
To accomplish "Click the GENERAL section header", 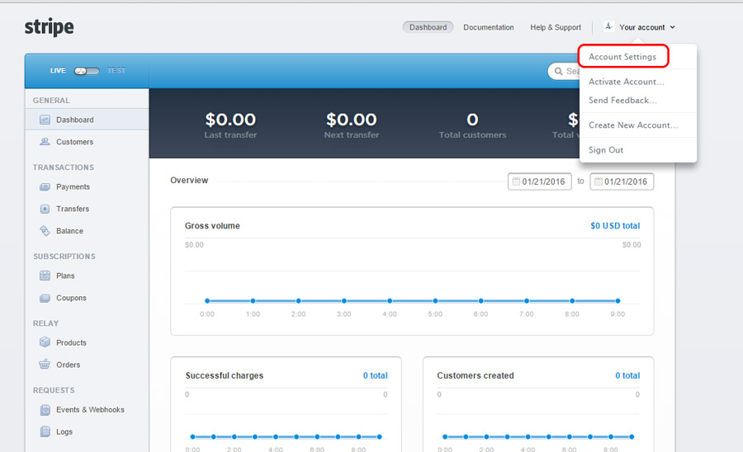I will click(x=51, y=101).
